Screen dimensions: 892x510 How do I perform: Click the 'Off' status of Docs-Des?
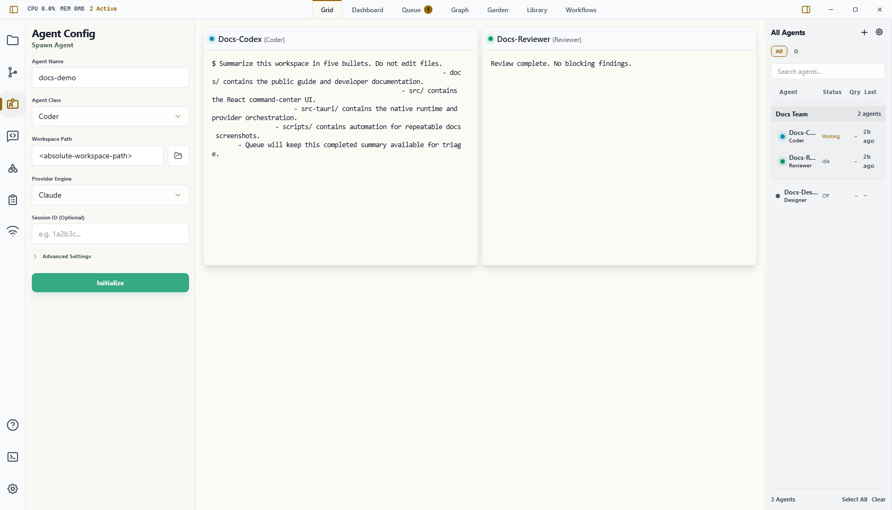point(826,196)
